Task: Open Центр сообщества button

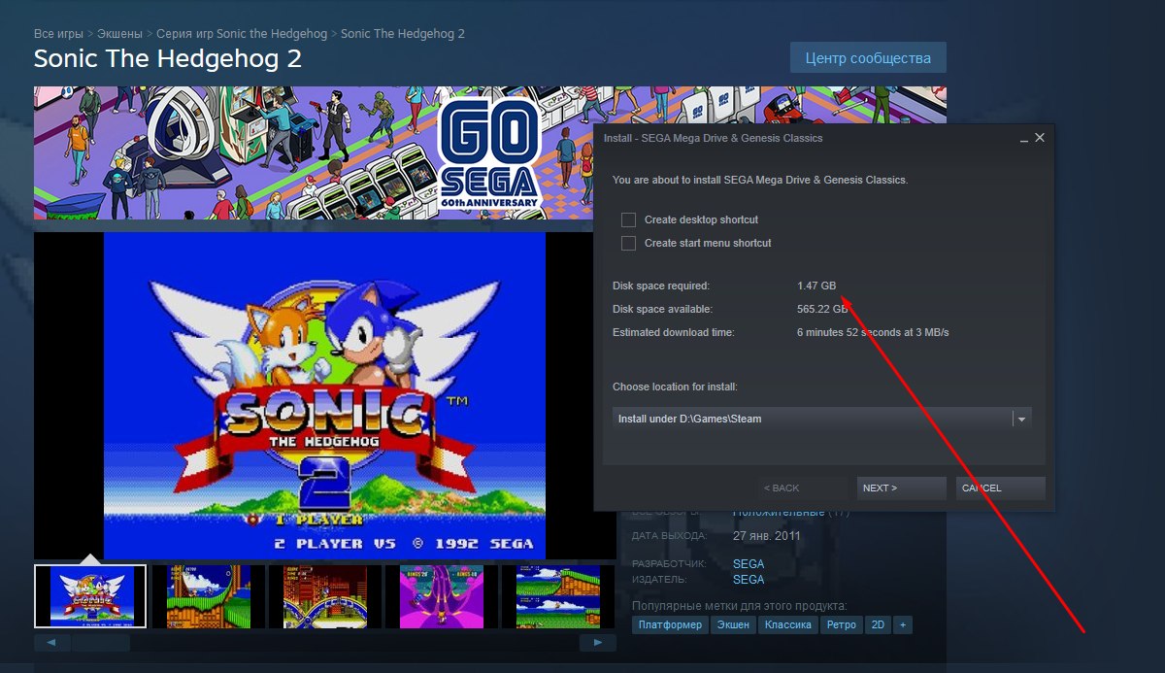Action: [x=868, y=58]
